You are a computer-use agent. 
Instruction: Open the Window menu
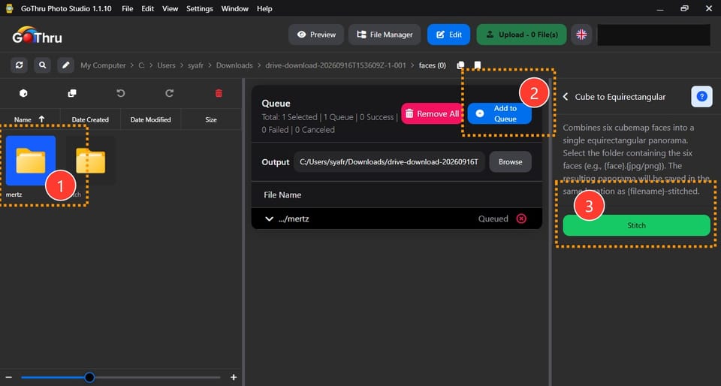click(x=234, y=9)
